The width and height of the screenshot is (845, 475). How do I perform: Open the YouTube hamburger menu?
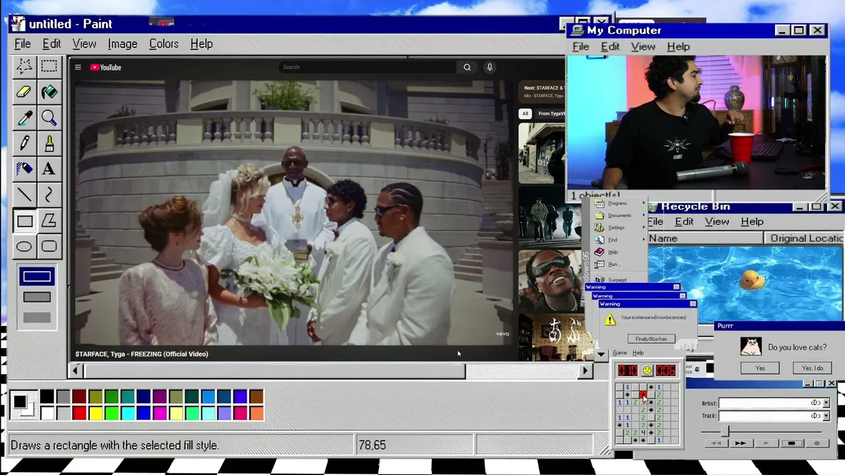78,67
